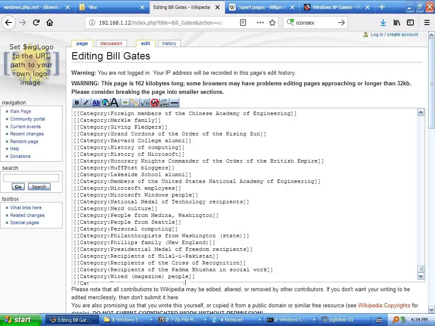Select the wiki edit tab
The height and width of the screenshot is (326, 435).
[x=145, y=43]
